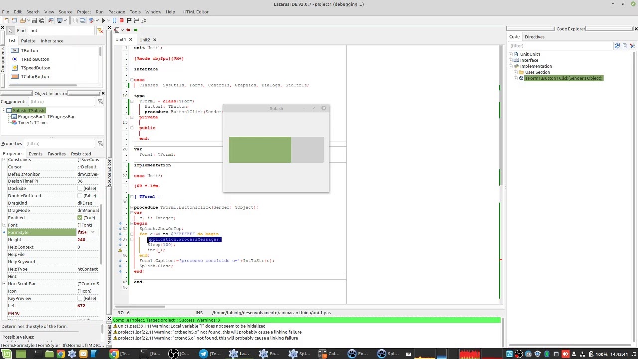Clear the Properties filter in Object Inspector
This screenshot has width=638, height=359.
100,144
